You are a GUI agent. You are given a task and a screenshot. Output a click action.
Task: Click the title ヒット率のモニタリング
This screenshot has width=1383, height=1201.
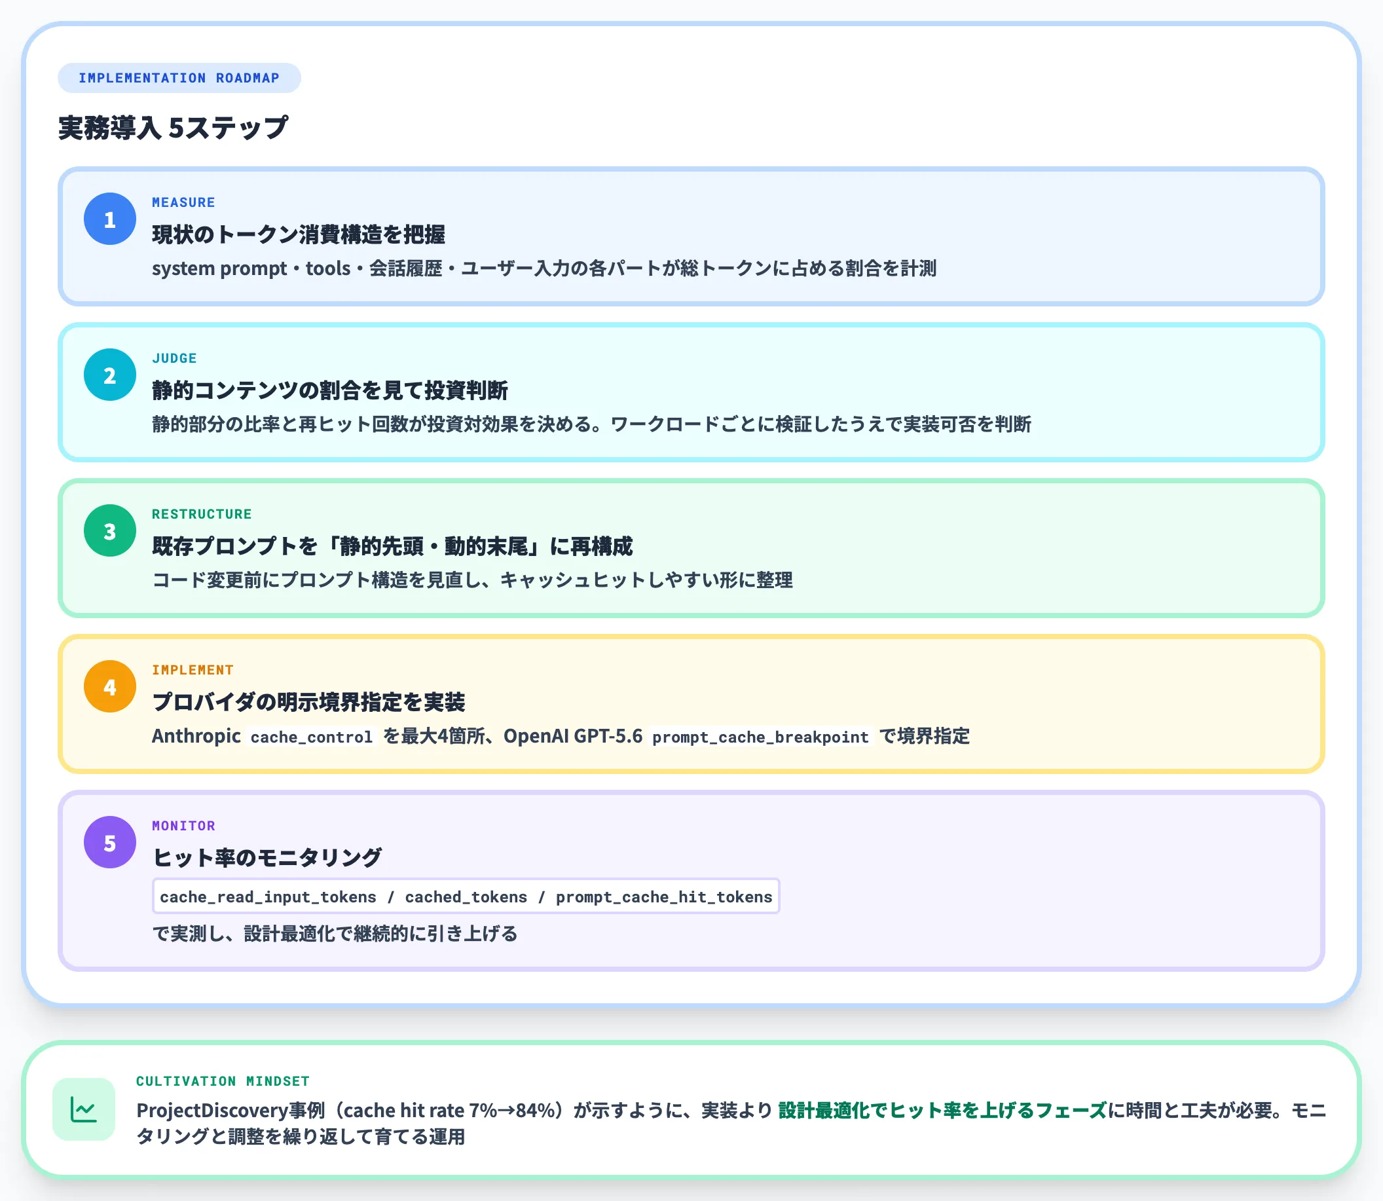(x=267, y=858)
